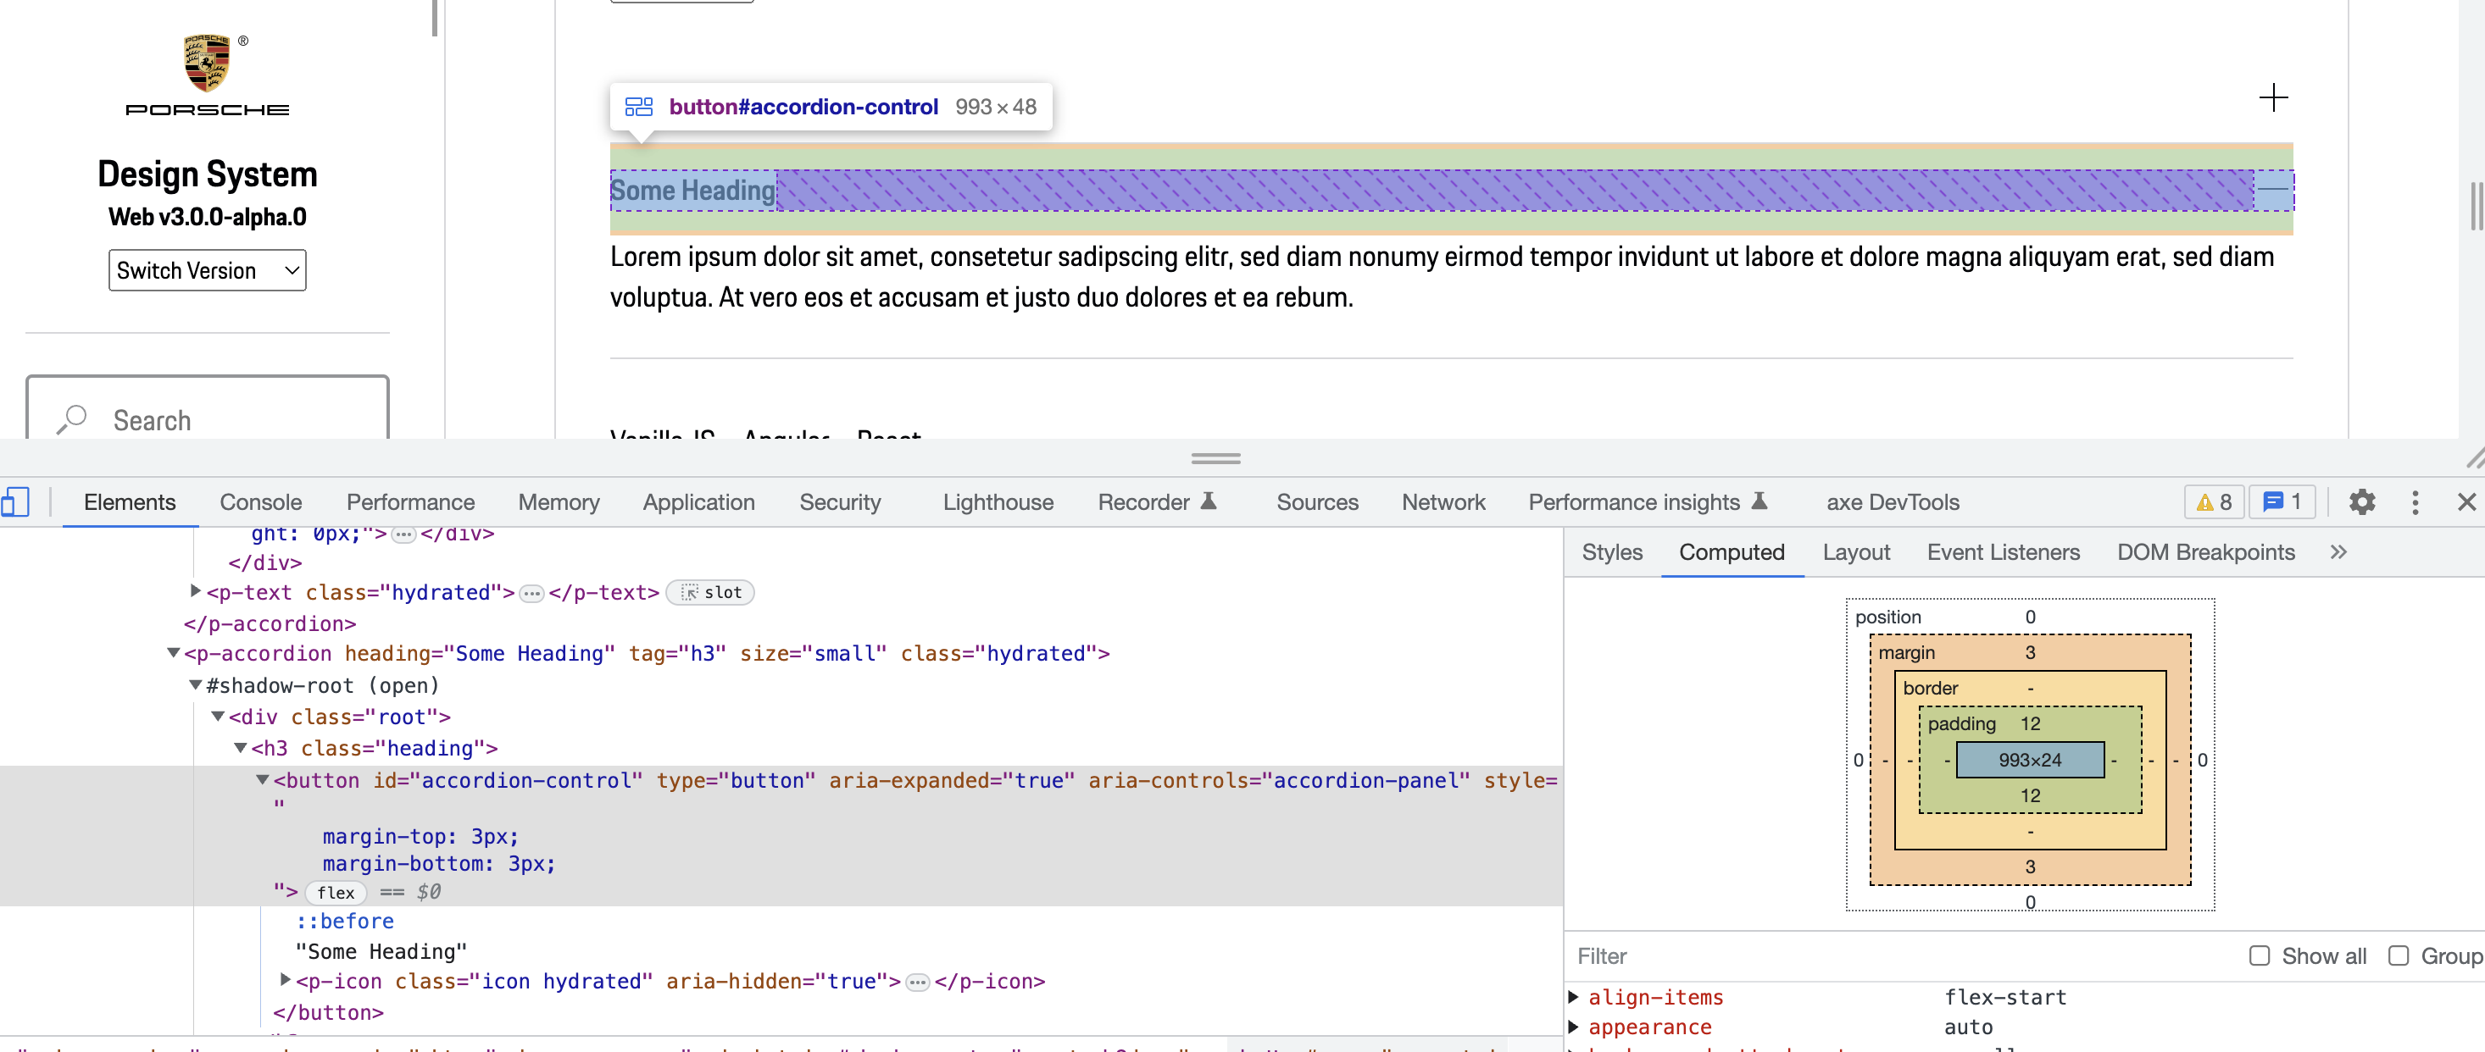Open DevTools three-dot customize menu
The image size is (2485, 1052).
(x=2415, y=502)
